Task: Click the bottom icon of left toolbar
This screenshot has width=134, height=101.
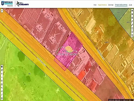Action: click(x=2, y=99)
